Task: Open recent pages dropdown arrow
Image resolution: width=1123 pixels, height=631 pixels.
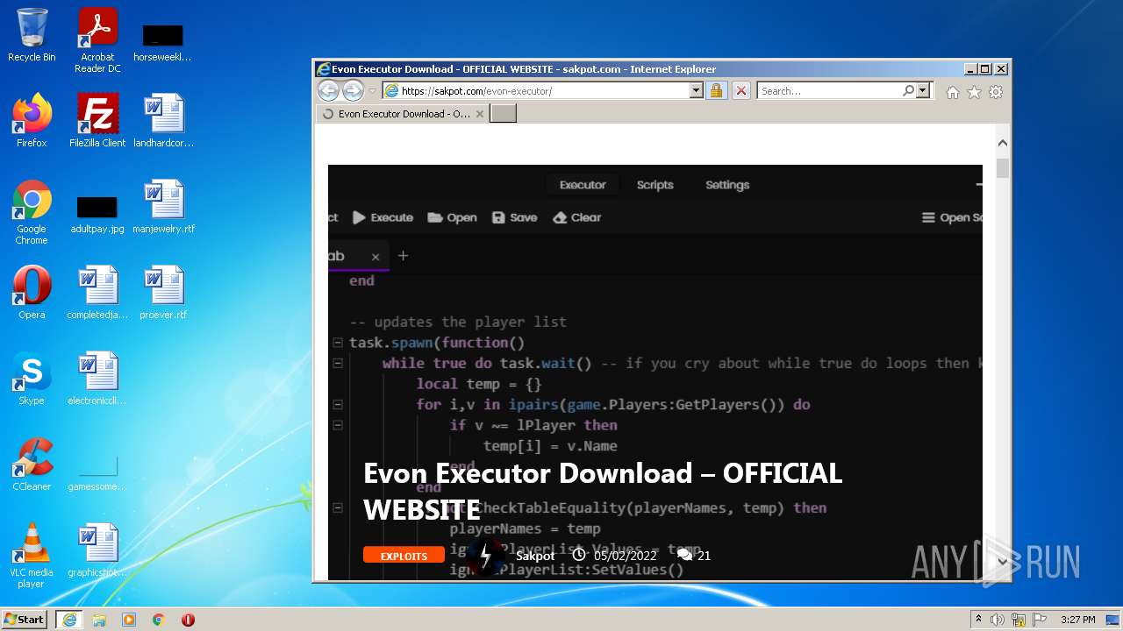Action: tap(372, 90)
